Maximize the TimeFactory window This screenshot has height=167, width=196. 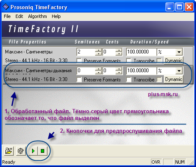tap(179, 7)
